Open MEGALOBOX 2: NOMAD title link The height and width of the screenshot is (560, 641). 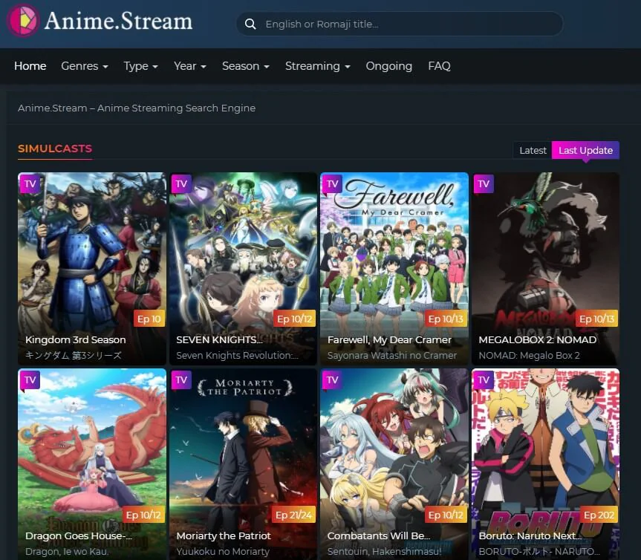(x=538, y=339)
